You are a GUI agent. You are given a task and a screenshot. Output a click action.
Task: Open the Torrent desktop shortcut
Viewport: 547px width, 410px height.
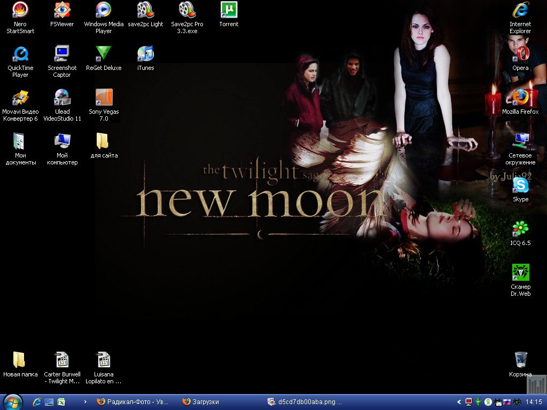pos(229,14)
